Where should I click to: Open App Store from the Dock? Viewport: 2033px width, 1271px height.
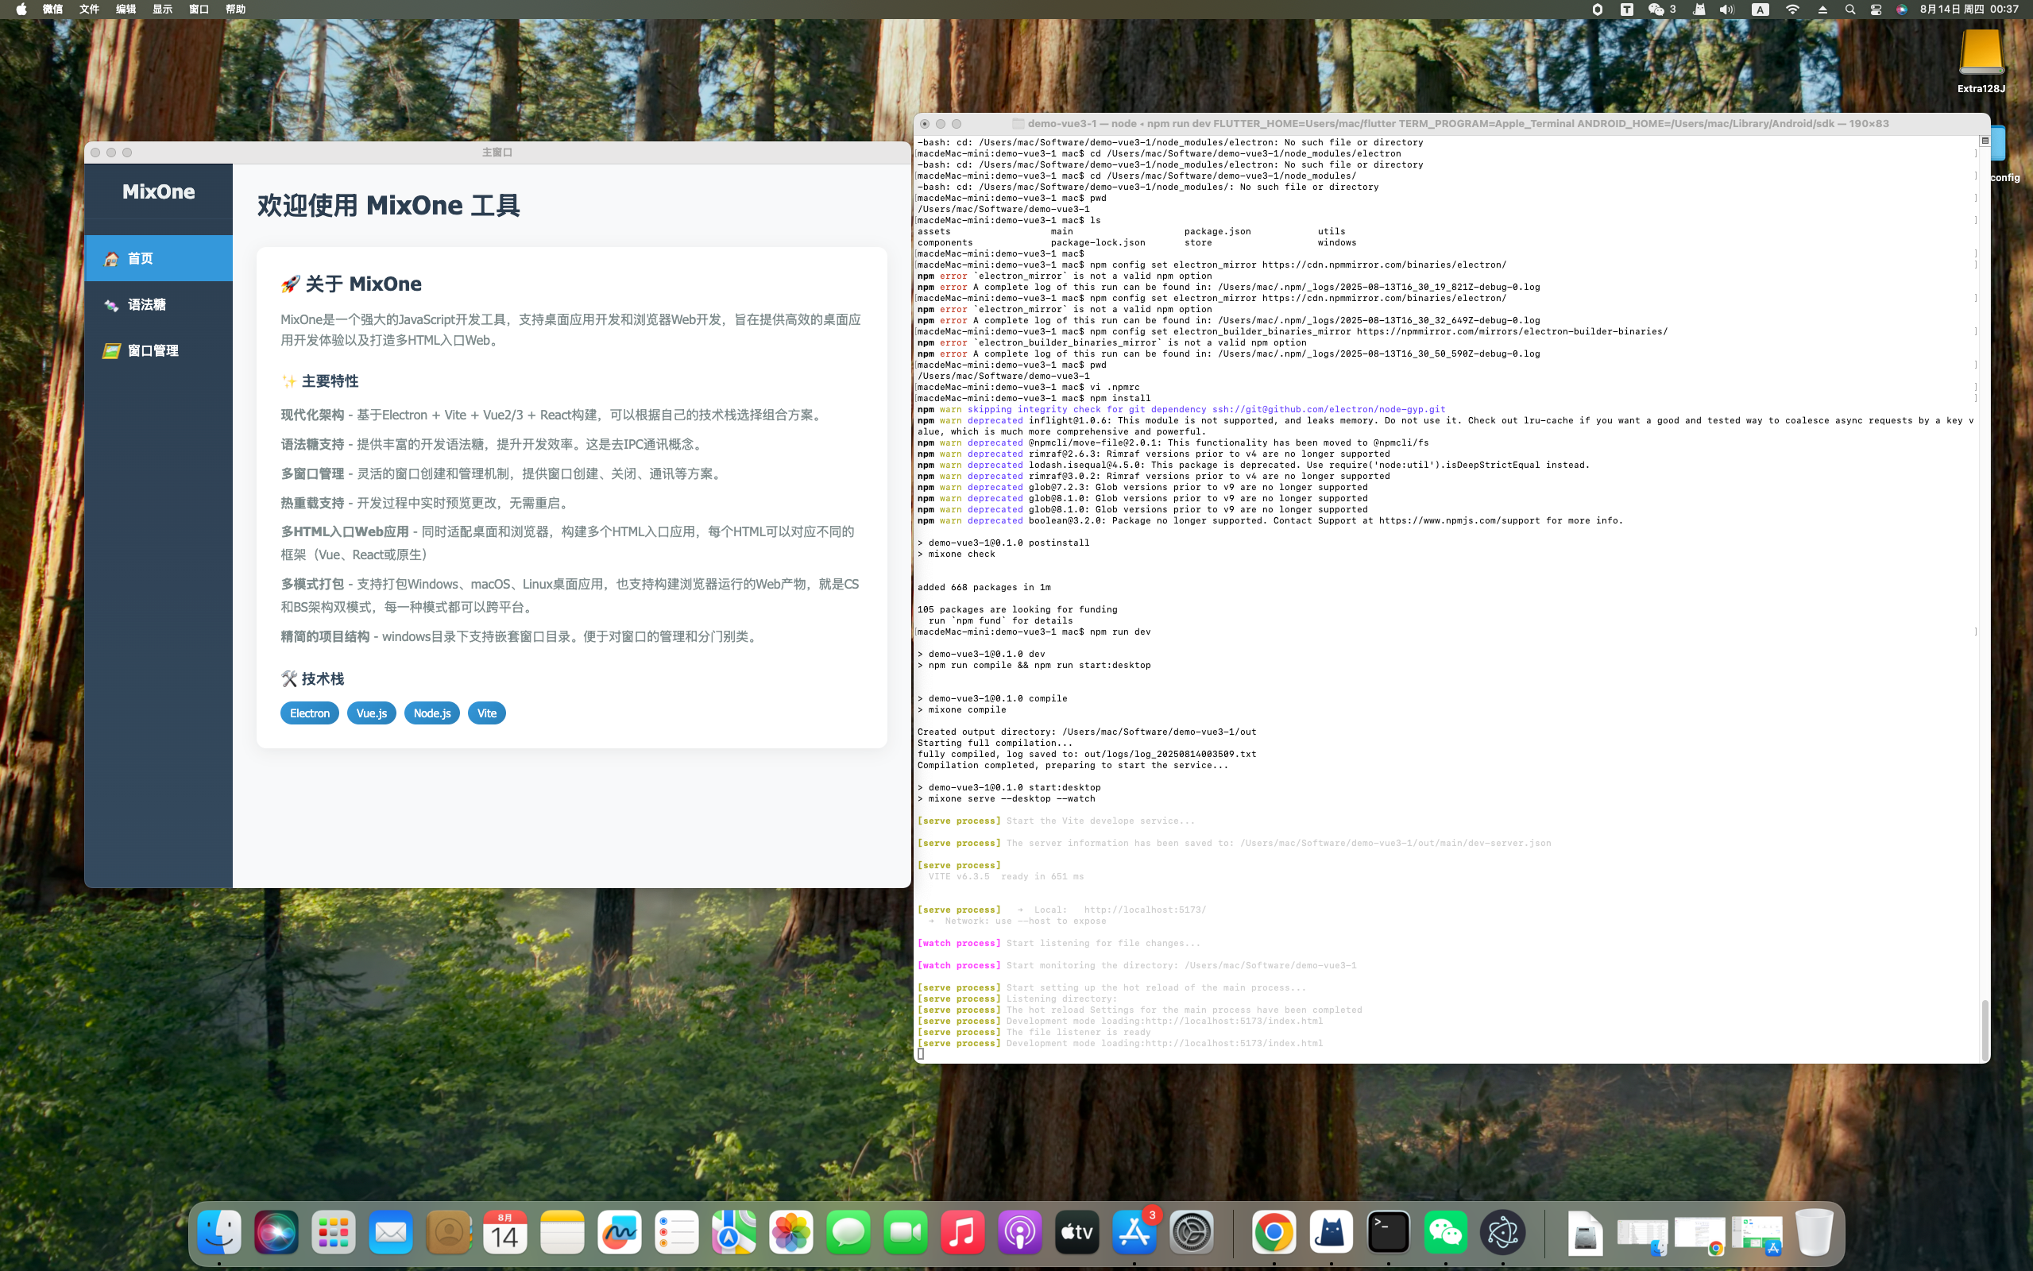coord(1134,1232)
